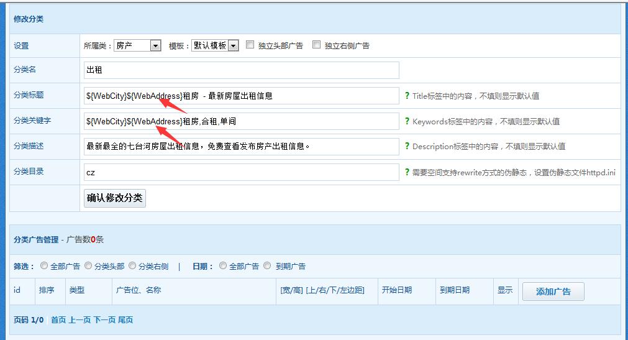Viewport: 628px width, 340px height.
Task: Click the help icon beside the Keywords hint
Action: pos(407,121)
